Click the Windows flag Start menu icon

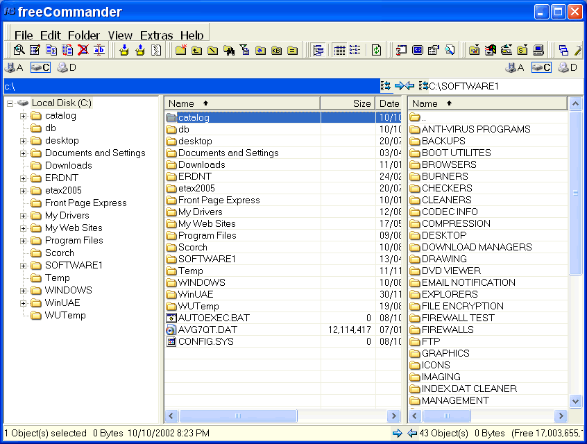(x=491, y=50)
